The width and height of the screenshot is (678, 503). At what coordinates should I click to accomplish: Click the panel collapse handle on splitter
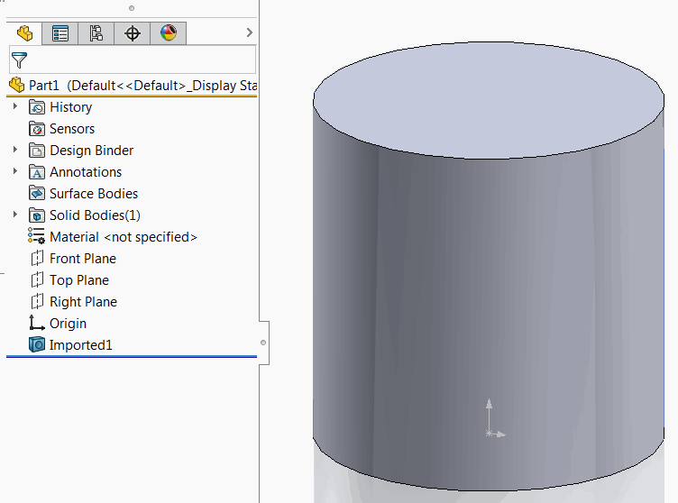tap(263, 343)
